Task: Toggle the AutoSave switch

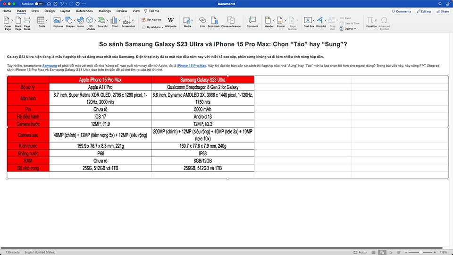Action: (x=39, y=4)
